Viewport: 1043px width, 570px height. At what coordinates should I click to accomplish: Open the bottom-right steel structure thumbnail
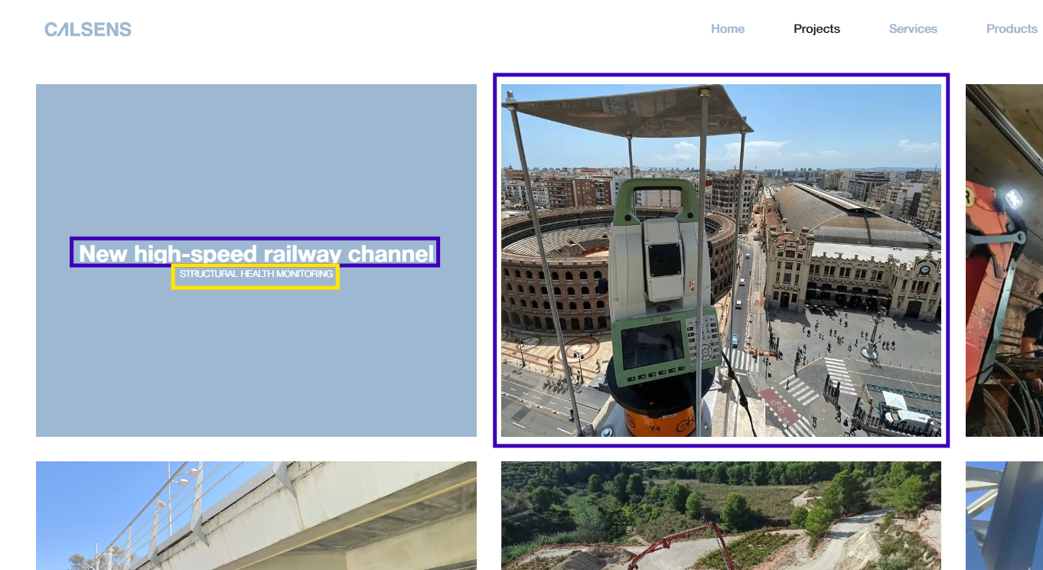1004,515
